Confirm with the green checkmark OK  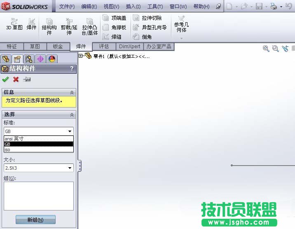5,79
